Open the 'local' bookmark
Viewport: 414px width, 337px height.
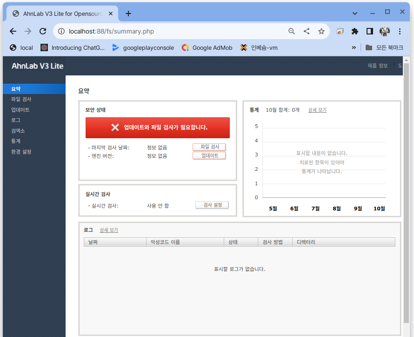pos(21,48)
